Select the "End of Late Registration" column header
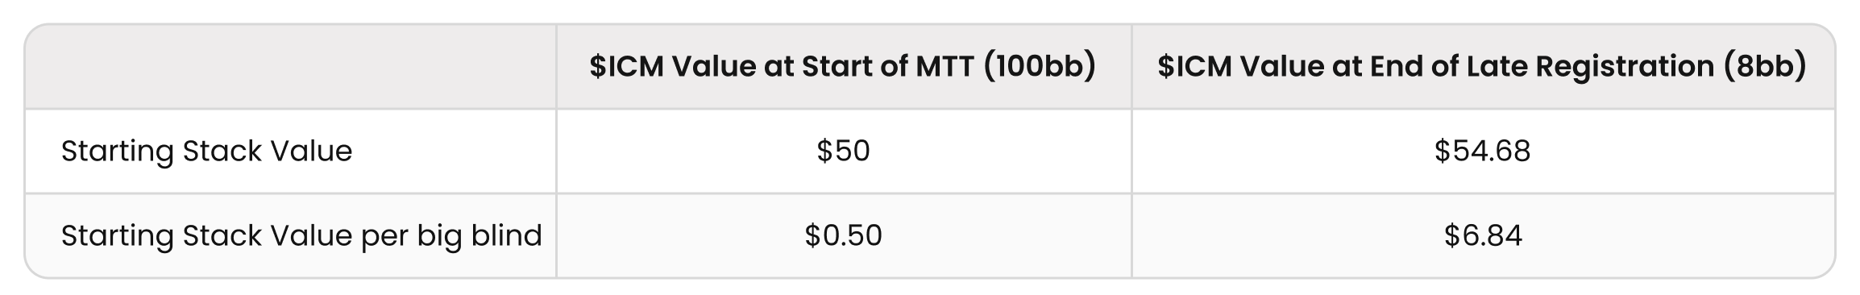The height and width of the screenshot is (295, 1860). tap(1482, 66)
